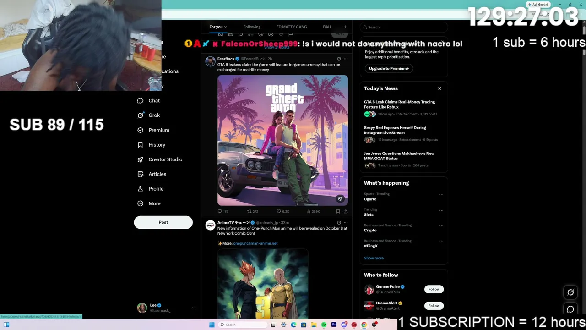Open the #BingX trending topic
The width and height of the screenshot is (586, 330).
pos(371,246)
